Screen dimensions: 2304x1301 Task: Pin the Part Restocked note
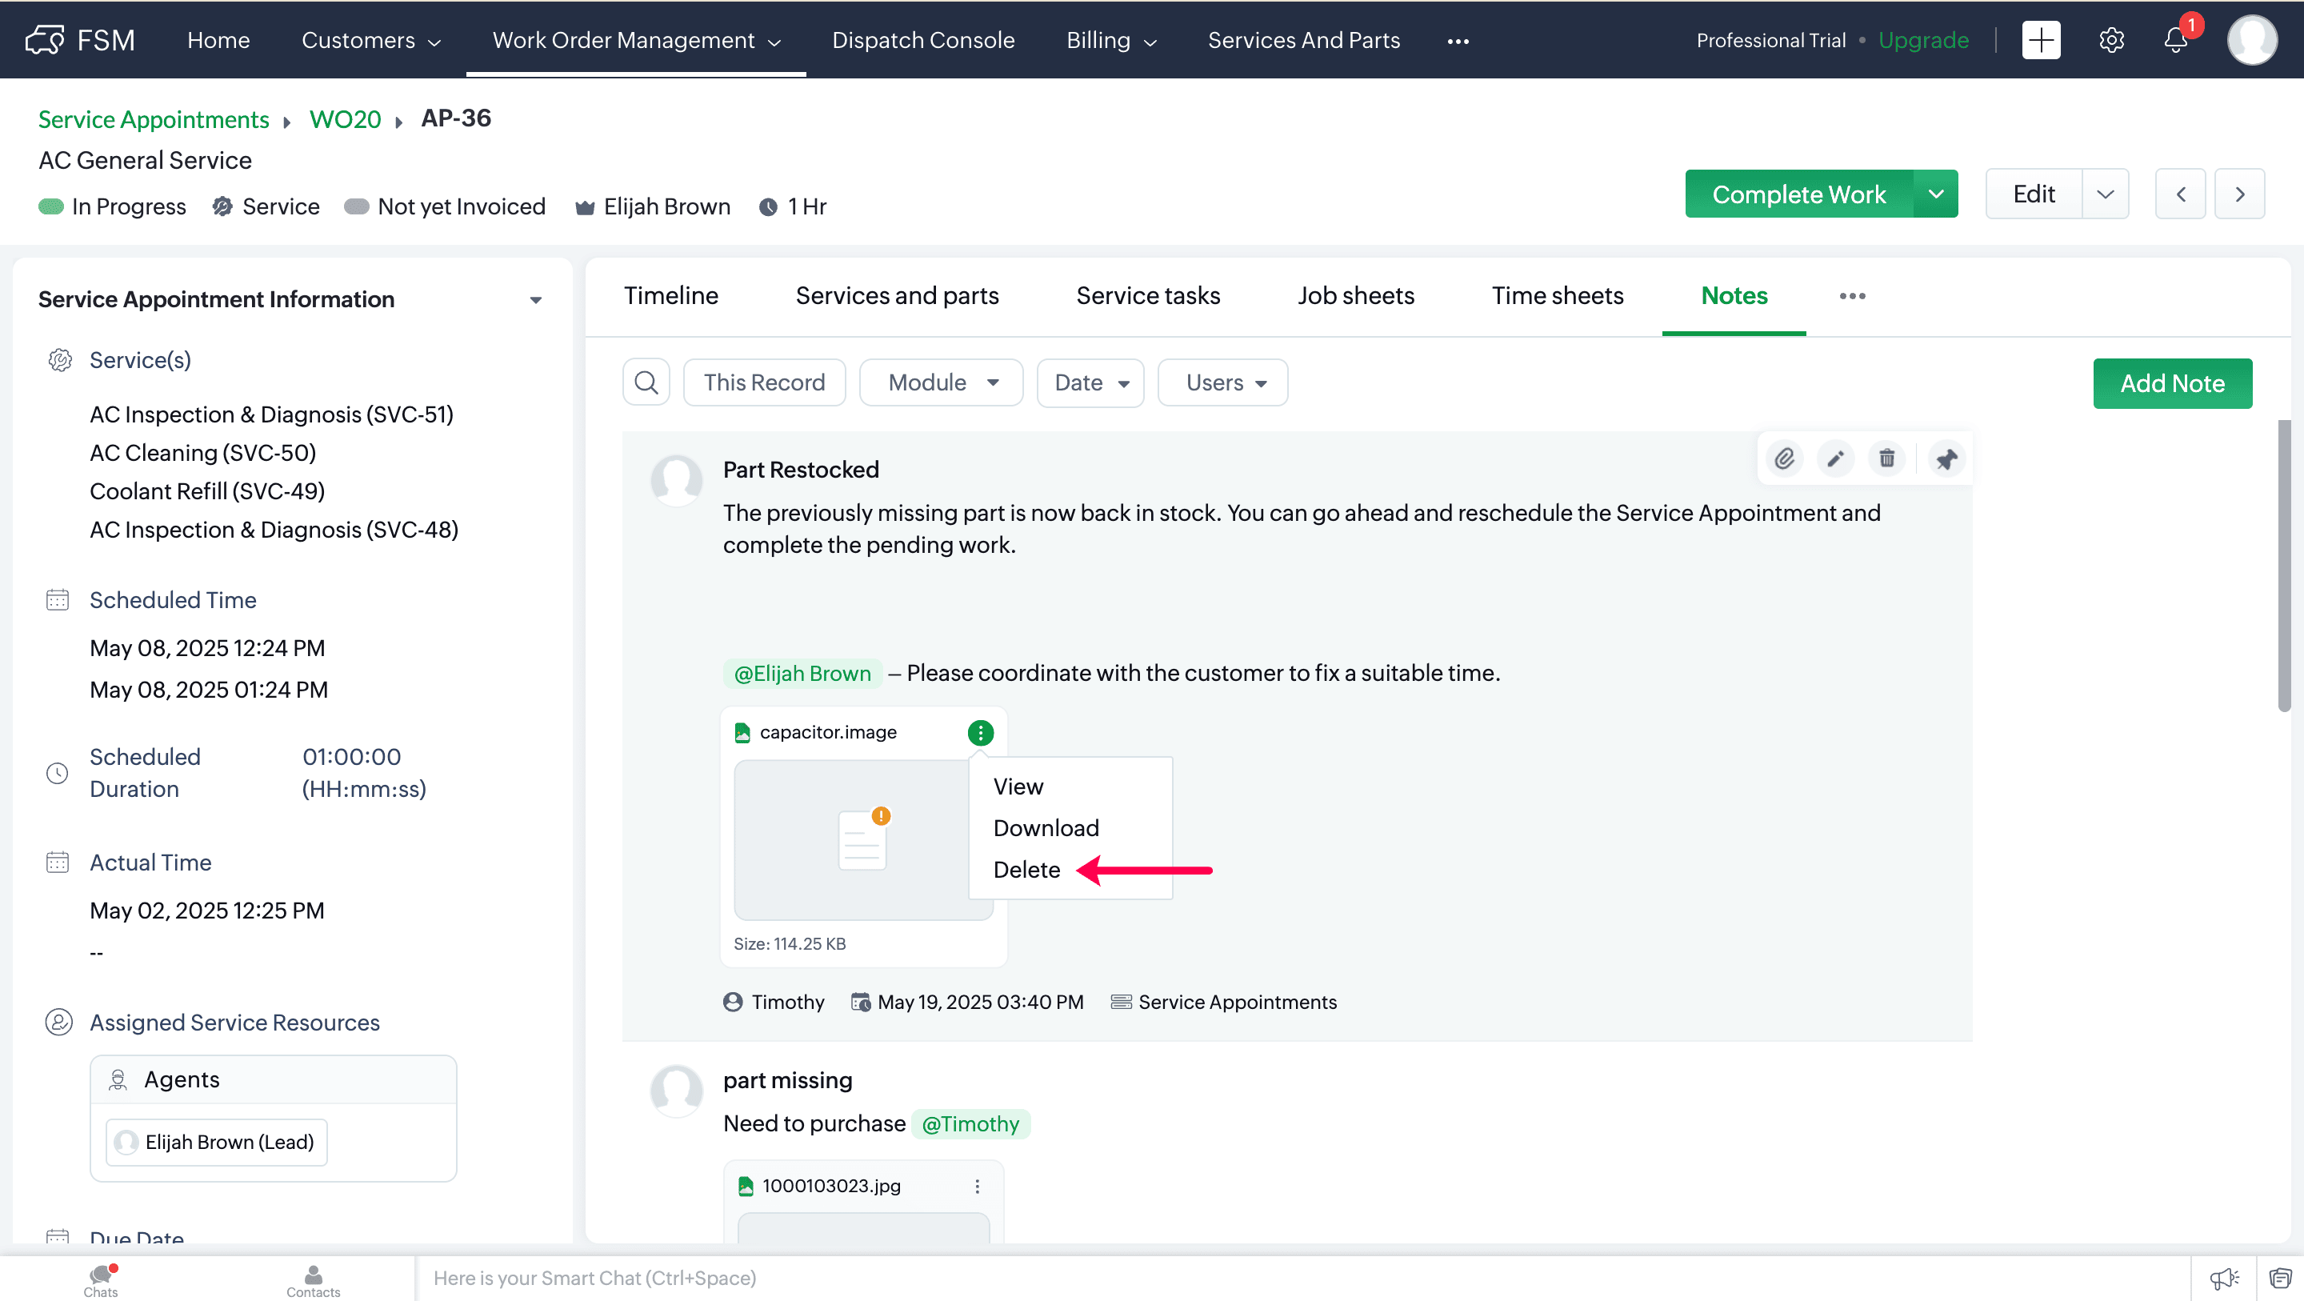pyautogui.click(x=1946, y=459)
